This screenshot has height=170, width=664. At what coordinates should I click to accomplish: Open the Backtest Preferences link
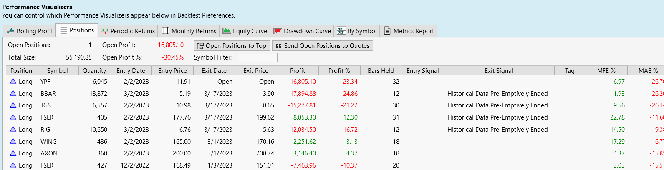pyautogui.click(x=205, y=15)
